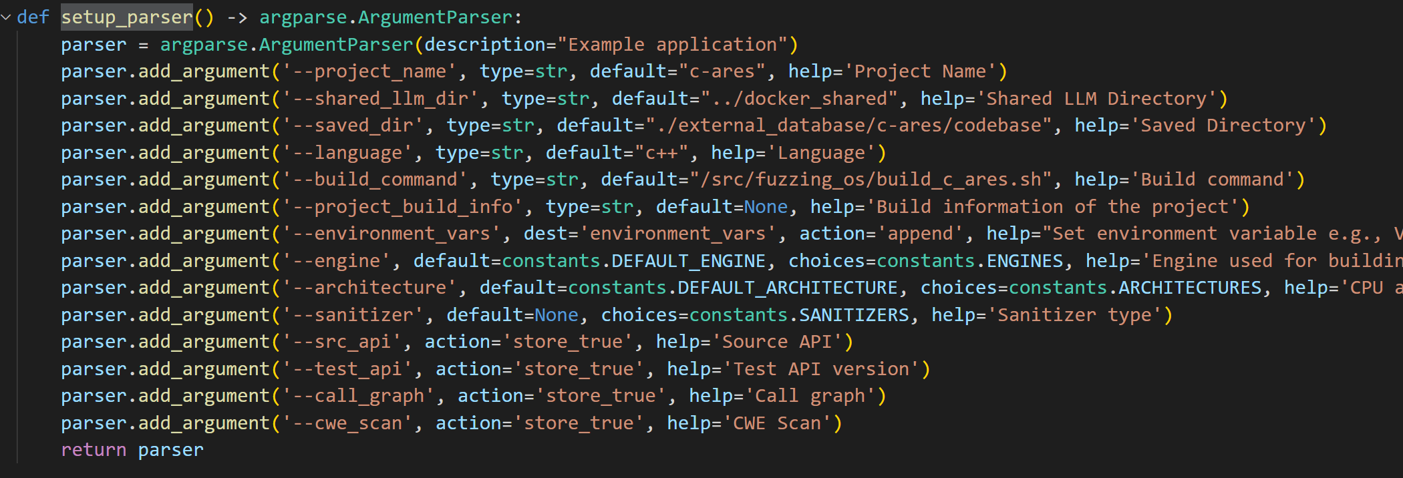The image size is (1403, 478).
Task: Click the '--project_build_info' argument string
Action: (x=402, y=207)
